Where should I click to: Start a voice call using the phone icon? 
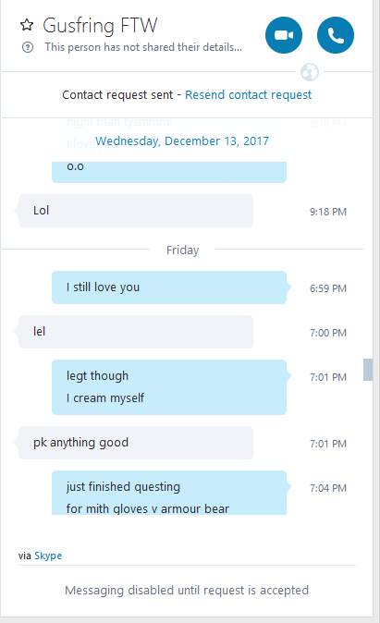tap(335, 35)
